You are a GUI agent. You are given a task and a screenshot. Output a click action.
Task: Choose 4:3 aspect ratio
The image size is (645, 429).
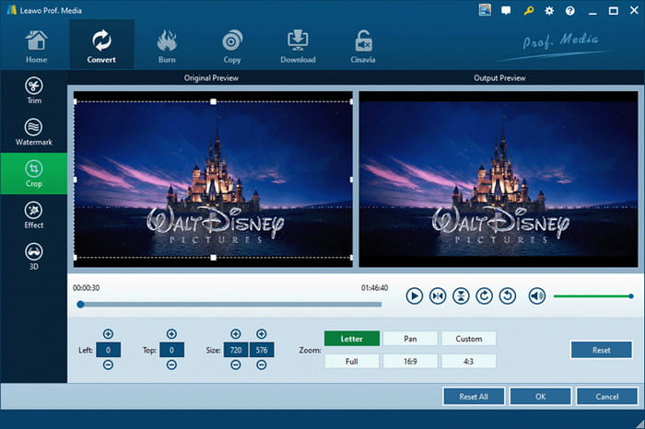coord(468,361)
